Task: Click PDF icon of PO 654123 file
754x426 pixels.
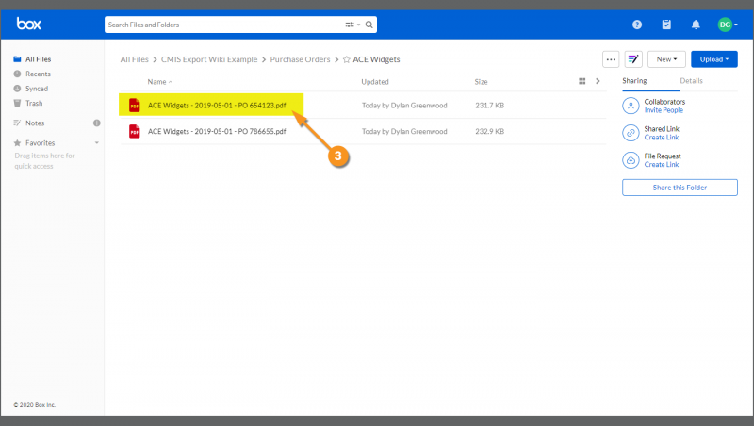Action: 134,106
